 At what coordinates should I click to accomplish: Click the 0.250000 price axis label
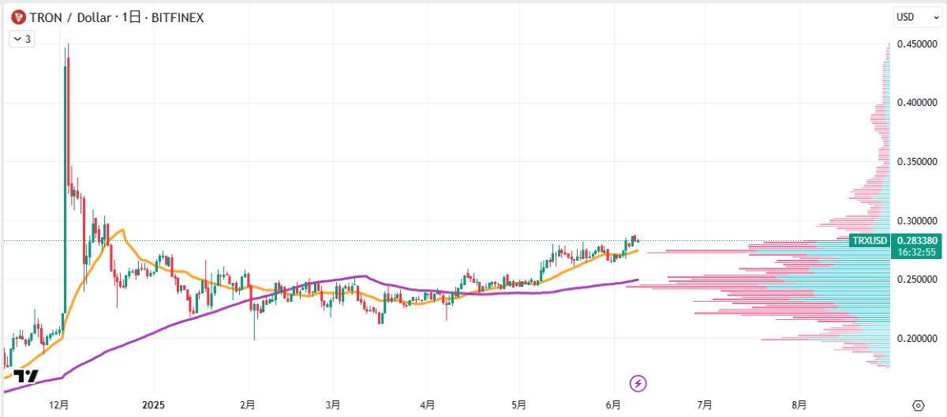pyautogui.click(x=917, y=280)
